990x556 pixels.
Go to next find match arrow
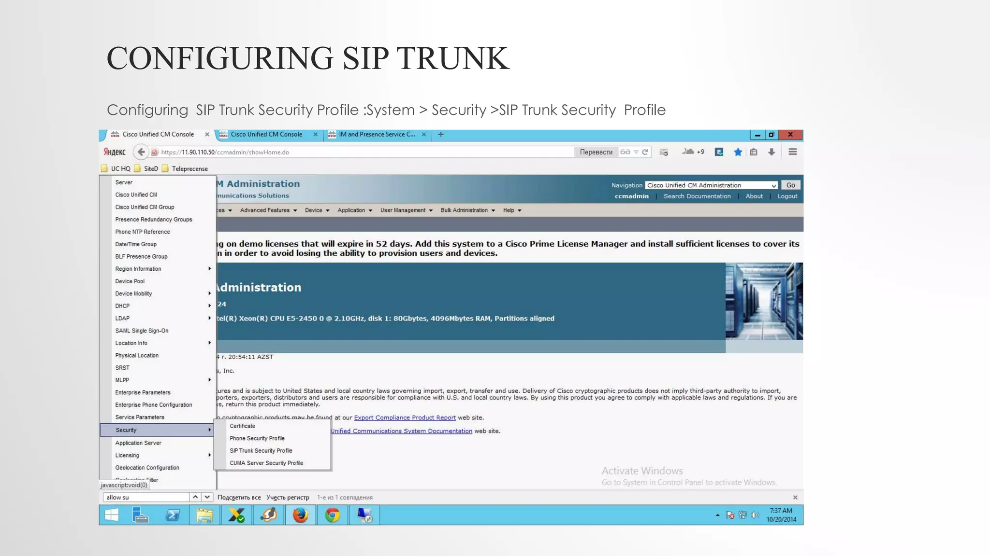(x=207, y=497)
